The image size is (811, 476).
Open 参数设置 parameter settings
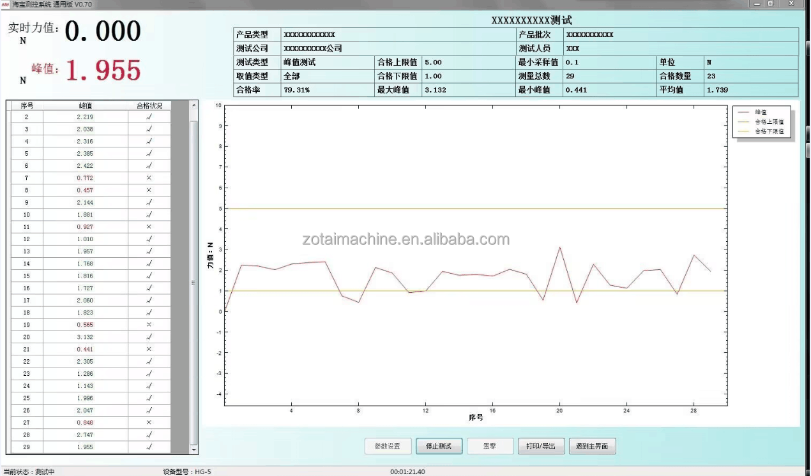tap(388, 447)
